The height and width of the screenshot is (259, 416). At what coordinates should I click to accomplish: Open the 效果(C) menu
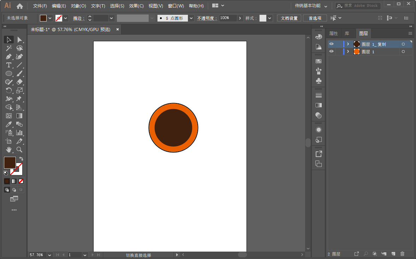(136, 6)
